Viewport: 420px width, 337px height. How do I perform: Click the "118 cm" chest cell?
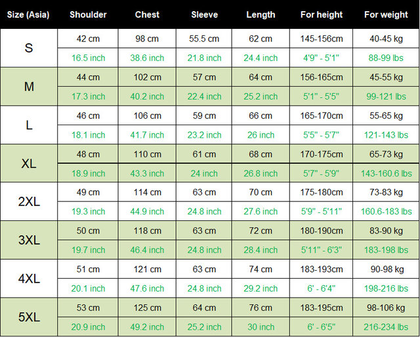pyautogui.click(x=147, y=231)
